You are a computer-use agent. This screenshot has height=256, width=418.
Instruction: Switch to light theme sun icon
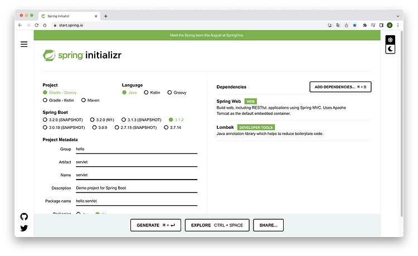pyautogui.click(x=390, y=40)
